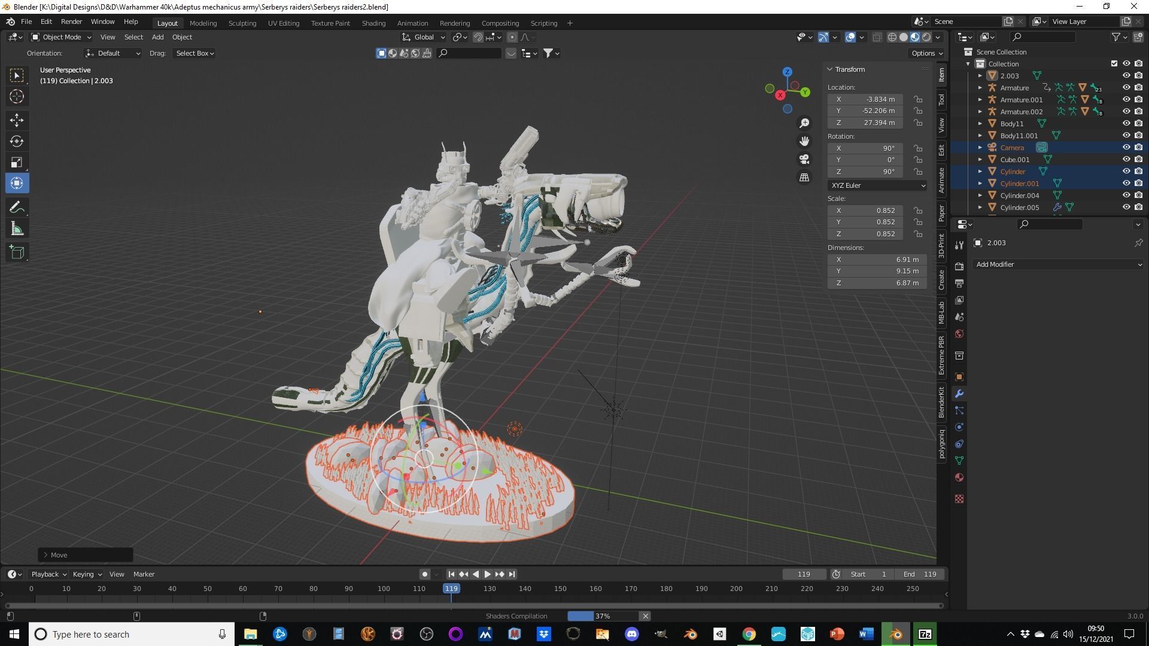Lock the Z rotation value

tap(918, 172)
